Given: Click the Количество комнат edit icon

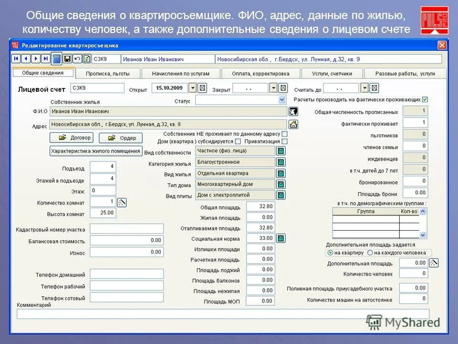Looking at the screenshot, I should [122, 202].
